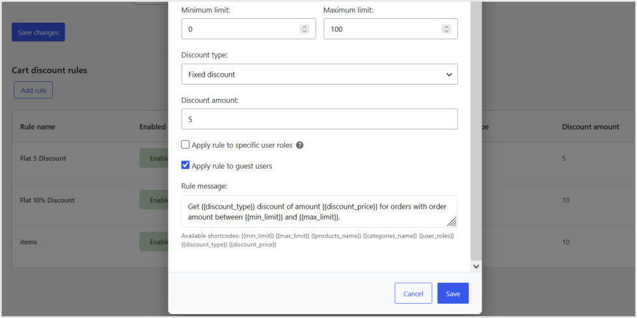
Task: Click the Maximum limit spinner arrows
Action: (446, 29)
